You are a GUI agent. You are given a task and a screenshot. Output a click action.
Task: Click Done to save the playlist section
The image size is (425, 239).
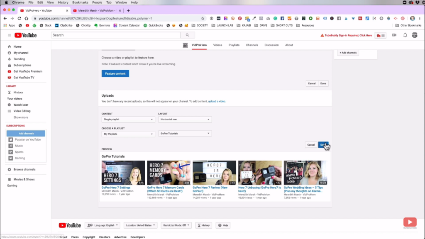pyautogui.click(x=323, y=145)
